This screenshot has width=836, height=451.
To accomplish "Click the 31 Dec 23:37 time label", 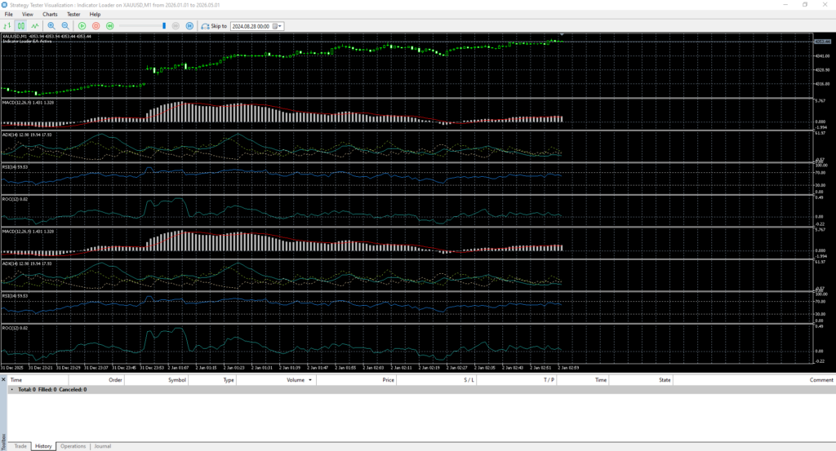I will coord(96,368).
